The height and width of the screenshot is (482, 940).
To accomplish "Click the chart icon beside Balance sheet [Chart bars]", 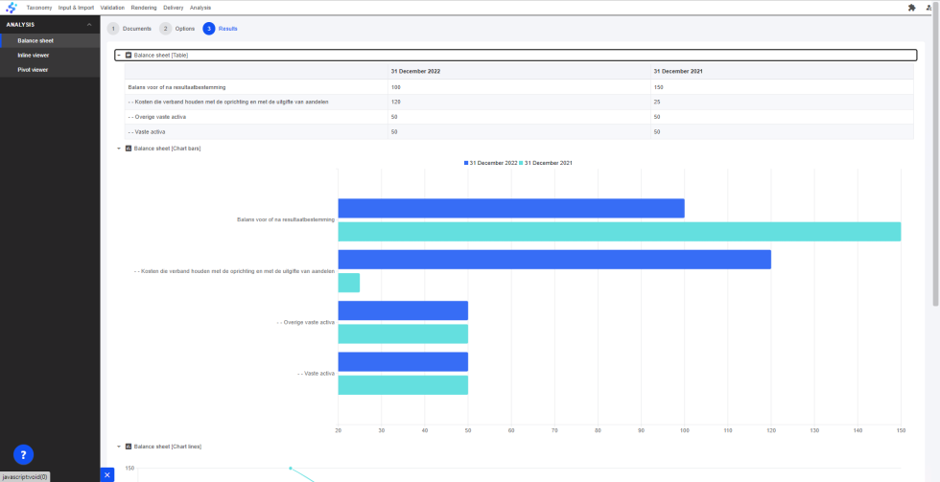I will click(x=129, y=149).
